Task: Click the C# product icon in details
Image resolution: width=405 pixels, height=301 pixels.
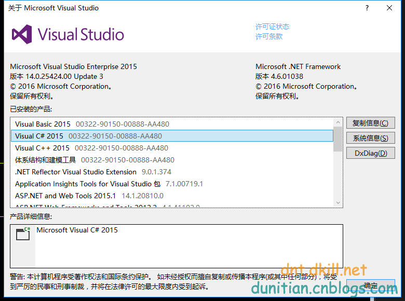Action: [23, 234]
